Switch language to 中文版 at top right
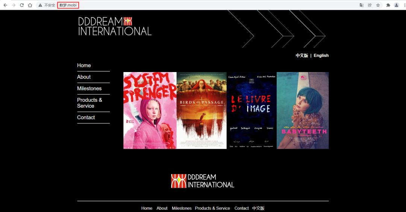The width and height of the screenshot is (406, 212). [x=302, y=56]
